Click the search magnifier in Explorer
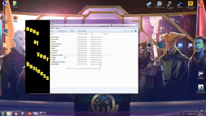Screen dimensions: 206x116 [x=136, y=25]
